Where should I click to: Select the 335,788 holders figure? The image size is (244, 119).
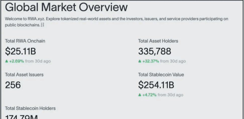[x=155, y=51]
